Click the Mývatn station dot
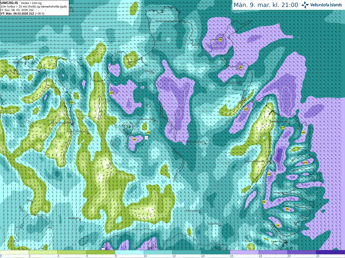 click(x=130, y=127)
